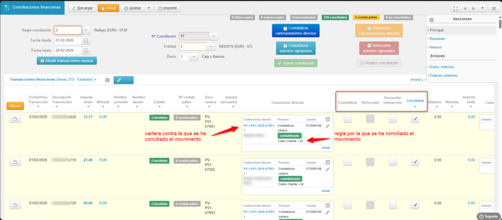Collapse the Secciones side panel arrow

point(431,20)
